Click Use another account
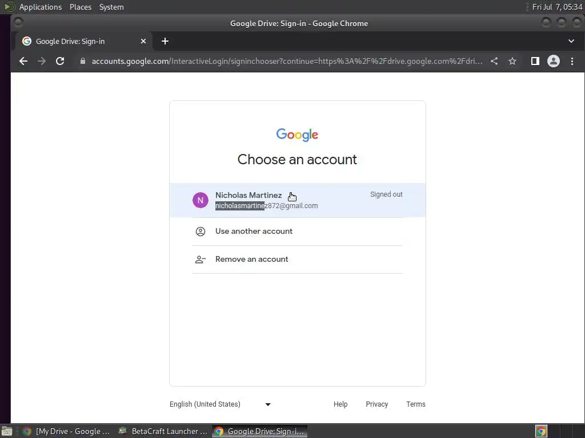Image resolution: width=585 pixels, height=438 pixels. point(297,232)
